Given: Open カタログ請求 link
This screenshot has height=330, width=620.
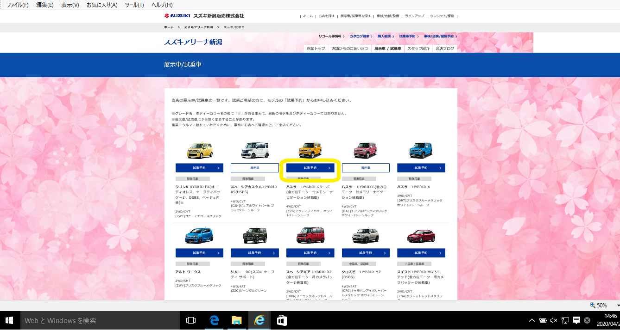Looking at the screenshot, I should pos(361,36).
